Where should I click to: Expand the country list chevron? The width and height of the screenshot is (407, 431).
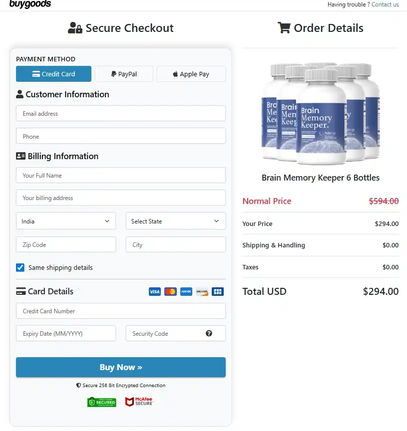(x=107, y=221)
